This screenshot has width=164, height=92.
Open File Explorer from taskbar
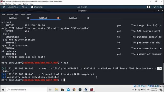pyautogui.click(x=56, y=90)
